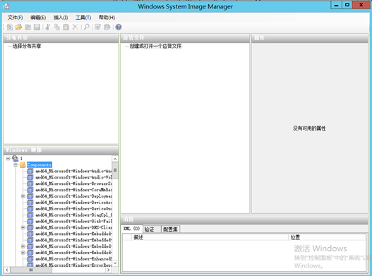Click the Close Answer File toolbar icon
The width and height of the screenshot is (372, 276).
tap(28, 27)
